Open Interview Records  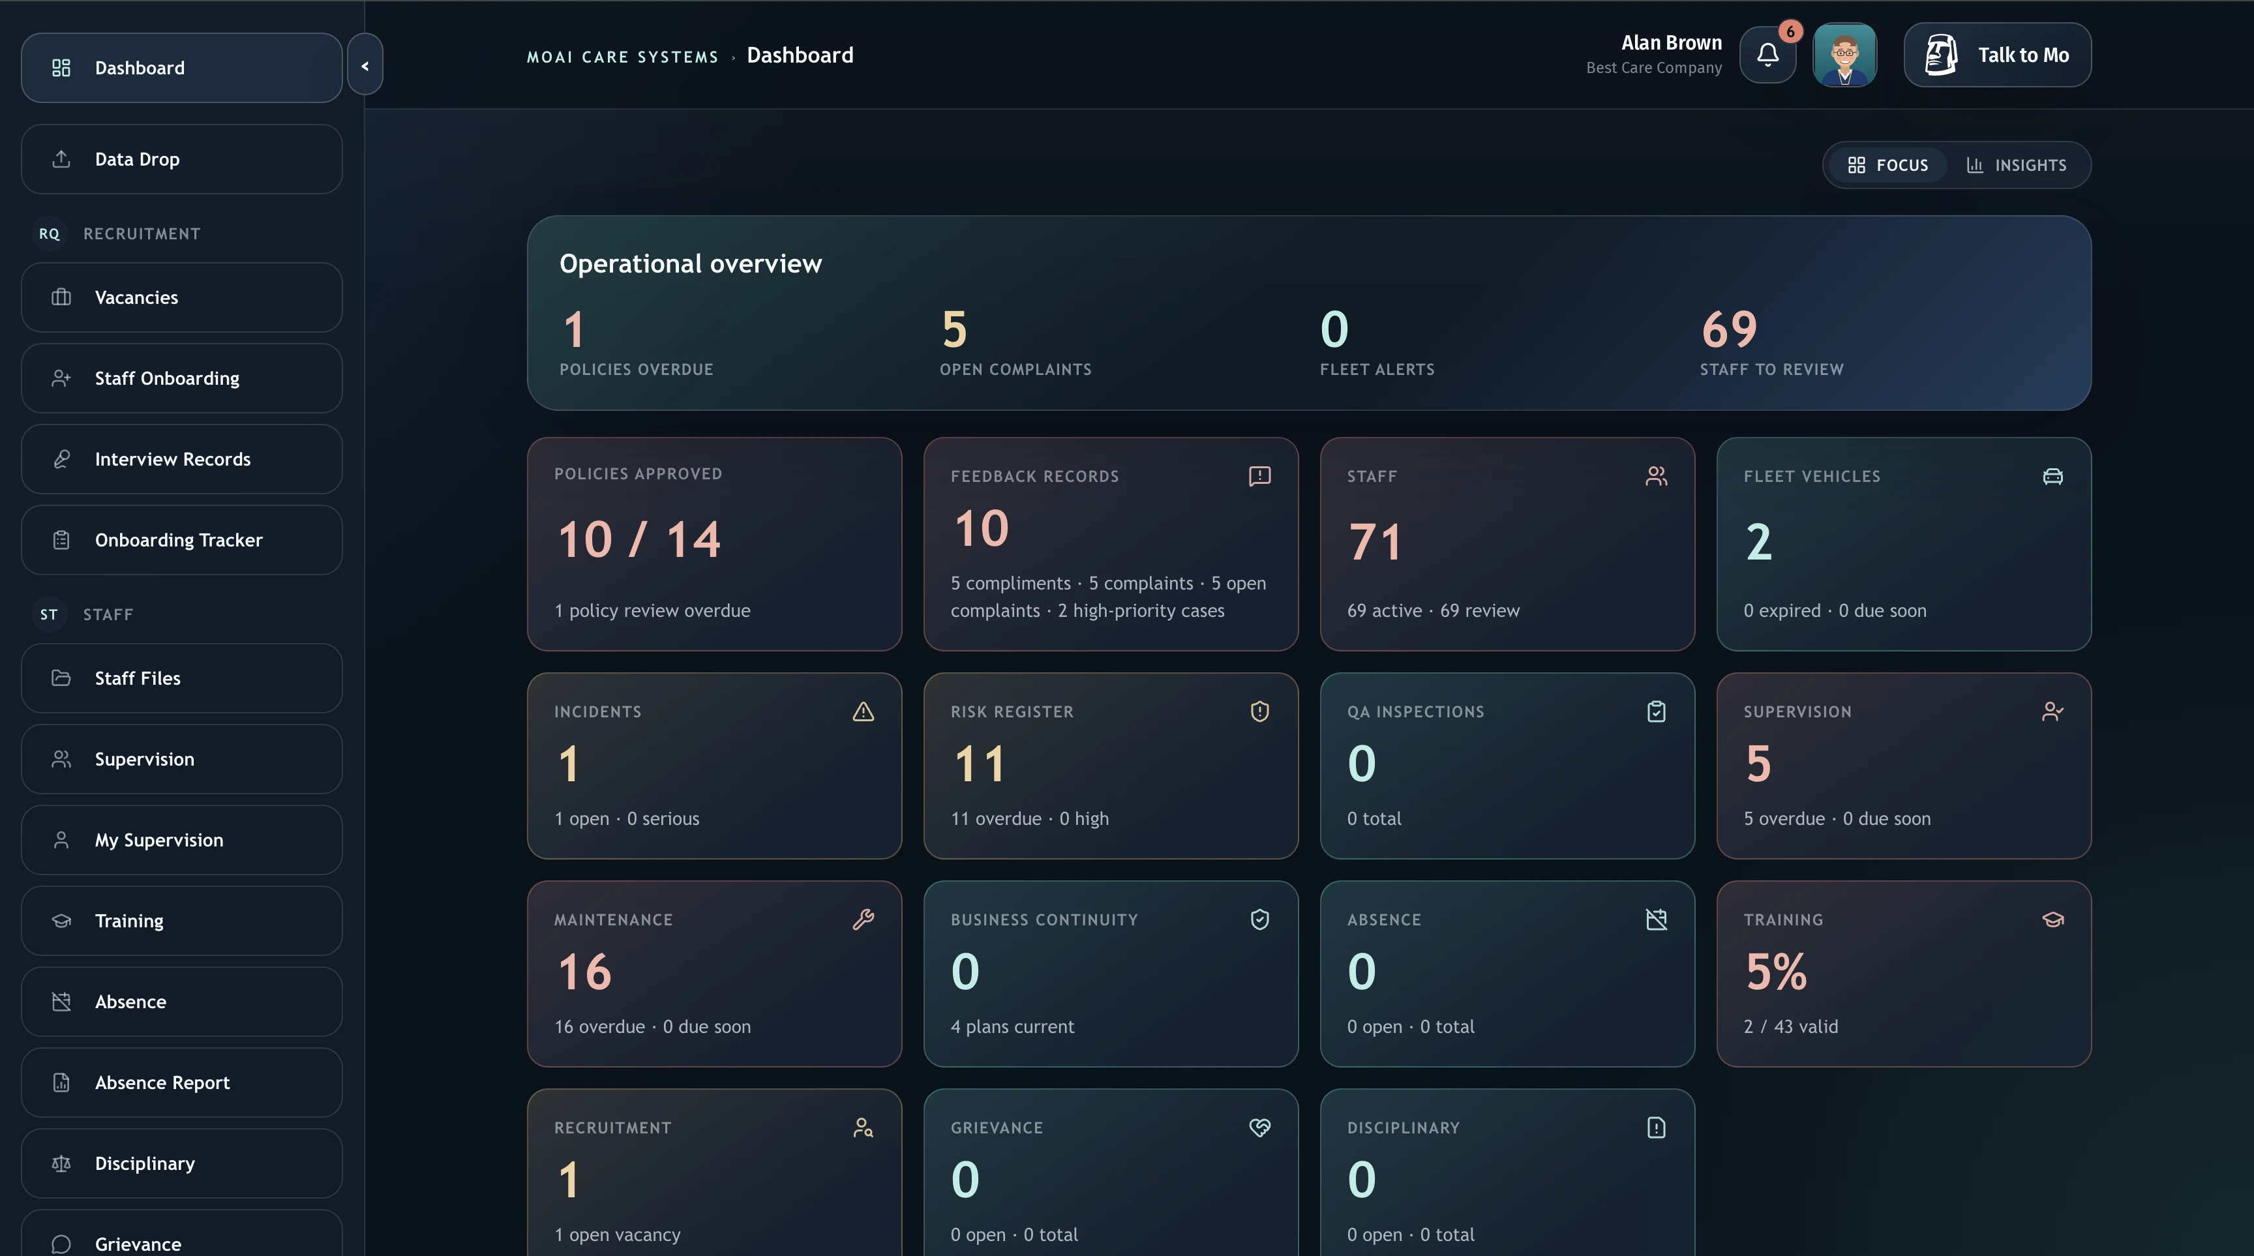coord(181,459)
